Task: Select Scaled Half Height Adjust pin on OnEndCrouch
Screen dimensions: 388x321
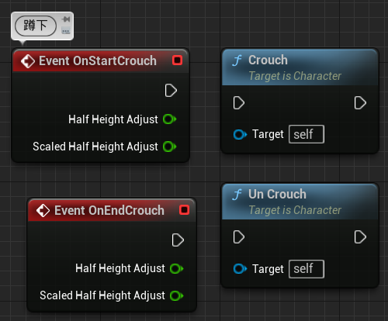Action: coord(177,295)
